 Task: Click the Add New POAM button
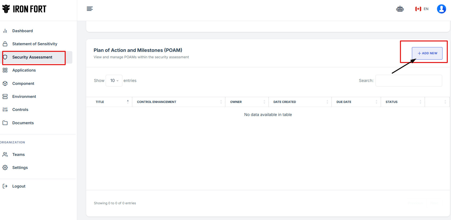coord(427,53)
